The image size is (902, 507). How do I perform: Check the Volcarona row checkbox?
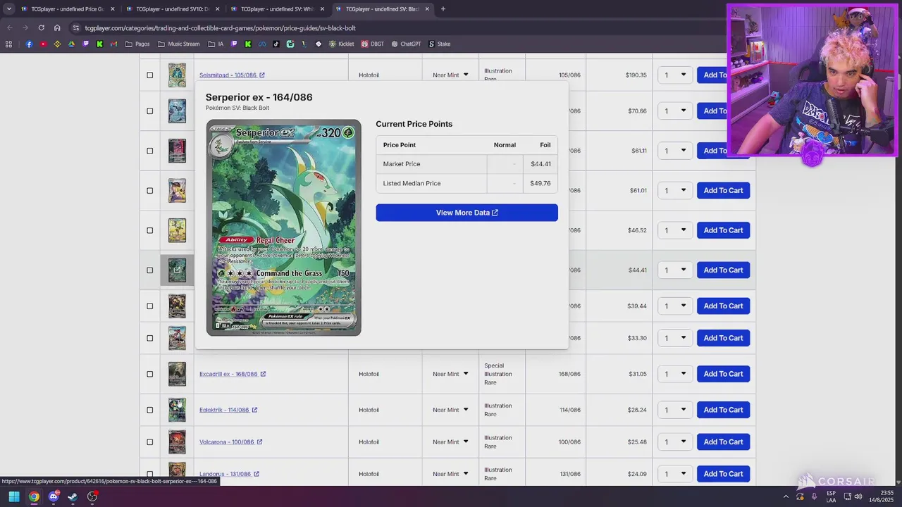click(x=149, y=442)
